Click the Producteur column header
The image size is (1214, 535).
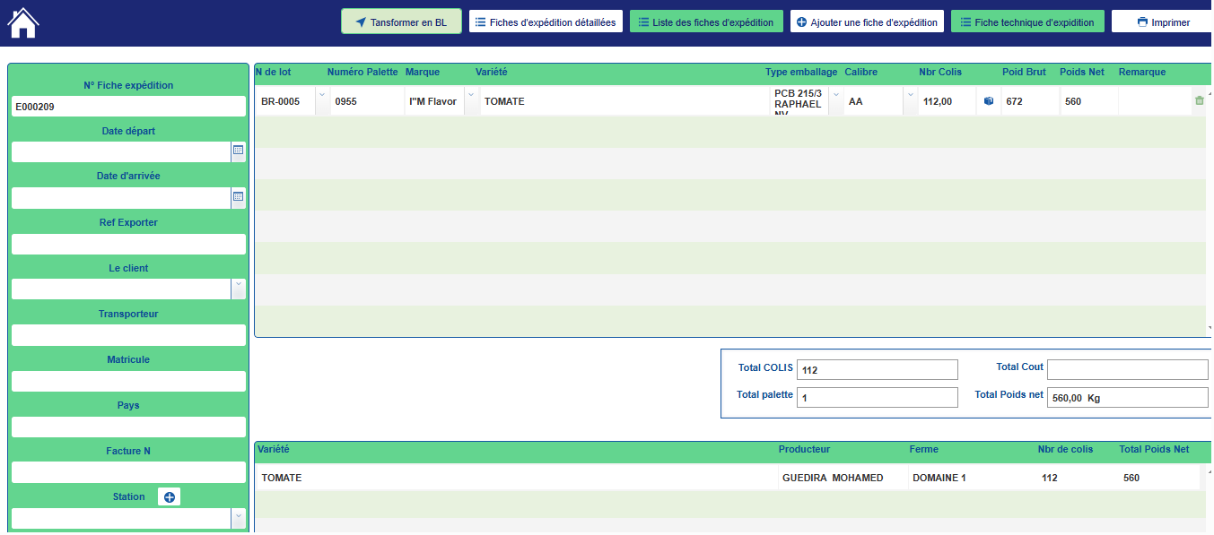[804, 449]
